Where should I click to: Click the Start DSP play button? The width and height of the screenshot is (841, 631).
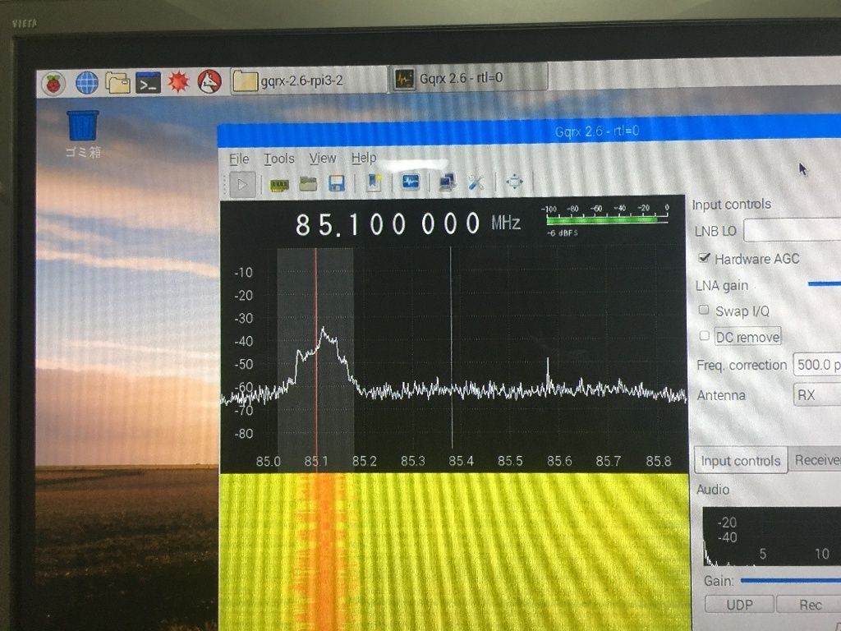click(242, 185)
